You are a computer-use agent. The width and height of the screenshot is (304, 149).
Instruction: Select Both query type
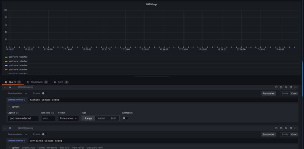pos(114,118)
